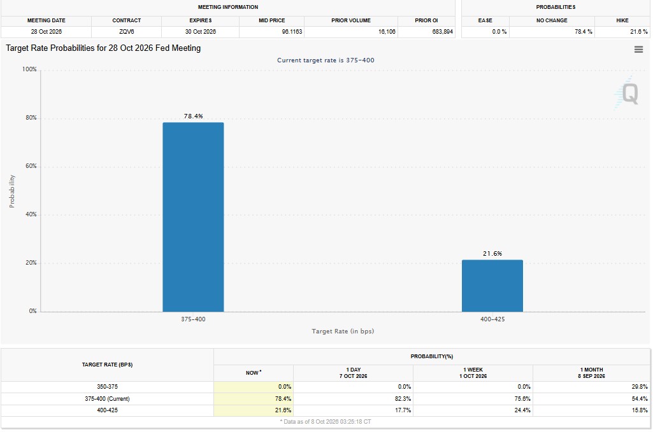
Task: Click the 21.6% data label above the bar
Action: pyautogui.click(x=492, y=254)
